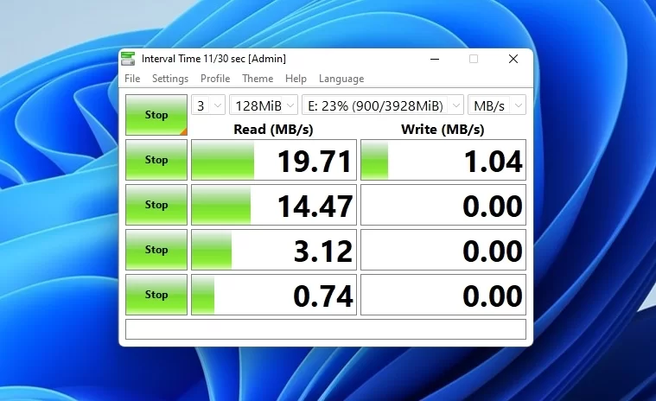
Task: Open the Profile menu
Action: pyautogui.click(x=215, y=79)
